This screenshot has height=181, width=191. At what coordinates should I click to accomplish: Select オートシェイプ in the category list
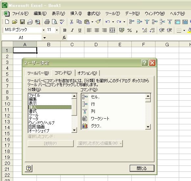click(x=50, y=131)
